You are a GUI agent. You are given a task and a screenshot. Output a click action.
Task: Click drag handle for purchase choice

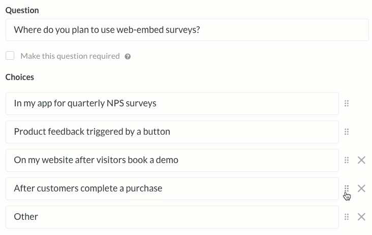347,188
